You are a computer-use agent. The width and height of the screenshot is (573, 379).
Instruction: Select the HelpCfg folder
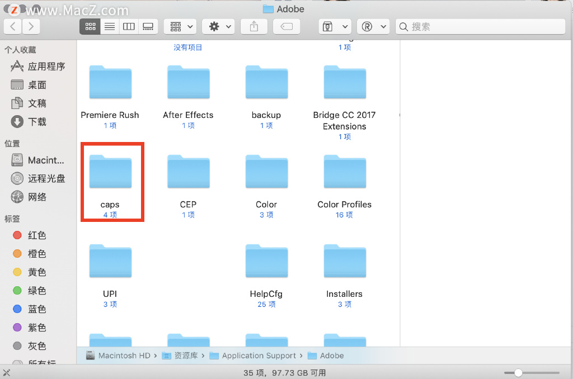[267, 262]
